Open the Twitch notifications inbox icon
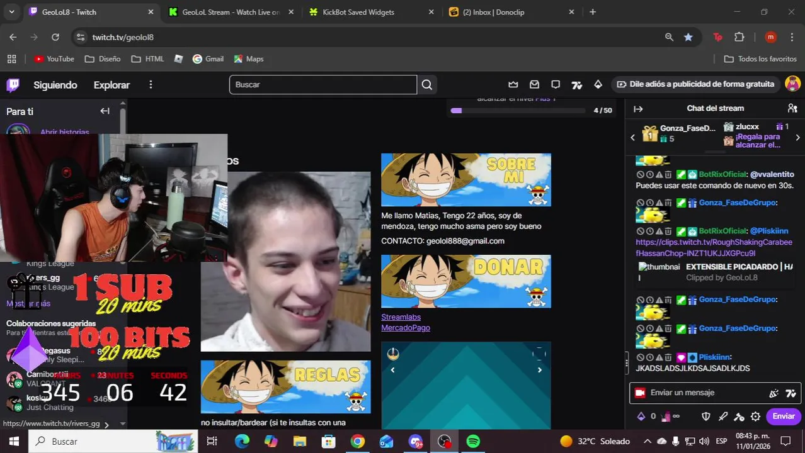This screenshot has width=805, height=453. tap(534, 84)
